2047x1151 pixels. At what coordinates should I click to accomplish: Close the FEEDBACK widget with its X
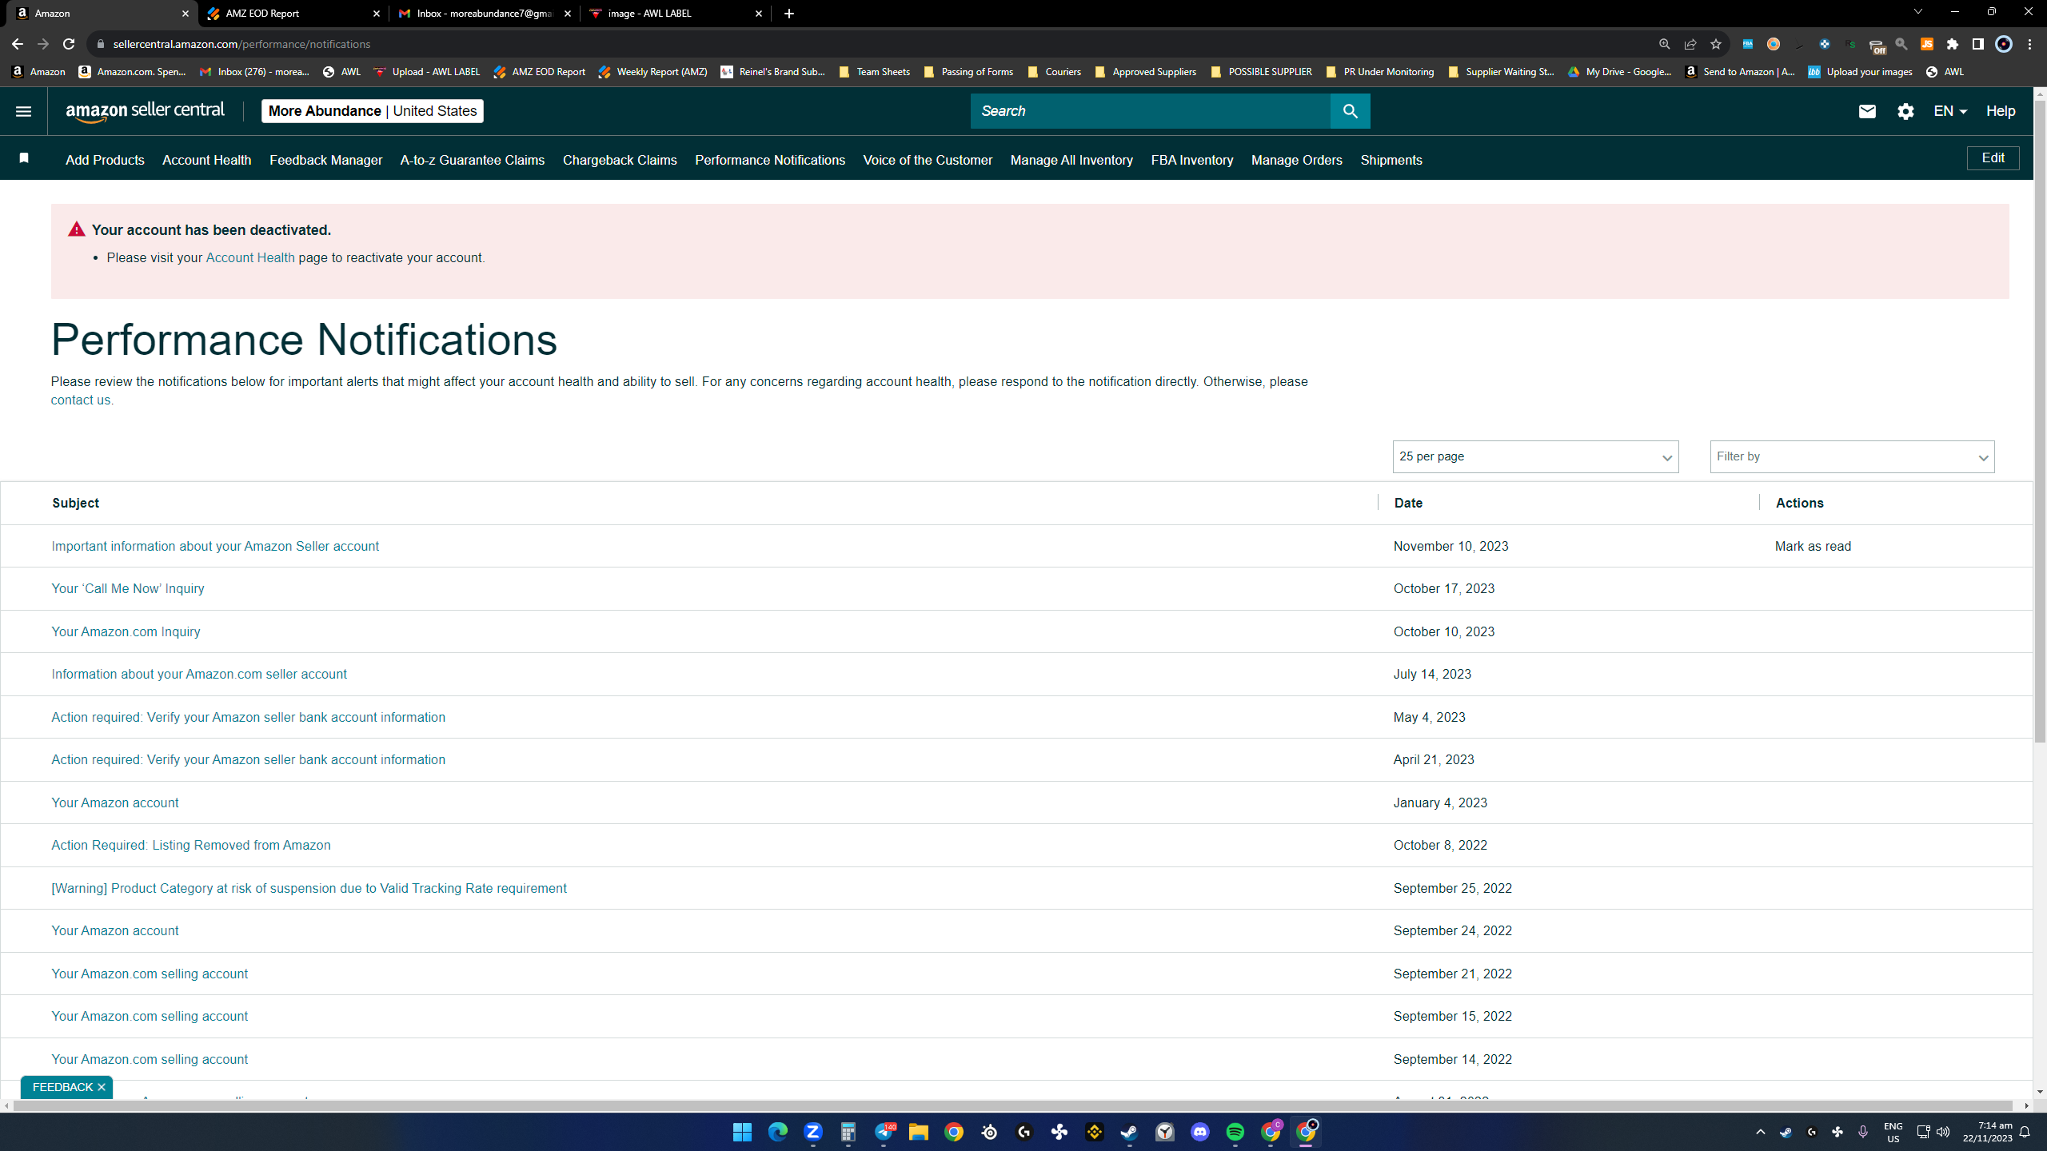tap(102, 1087)
